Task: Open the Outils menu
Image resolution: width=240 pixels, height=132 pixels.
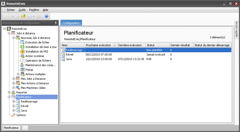Action: (x=22, y=10)
